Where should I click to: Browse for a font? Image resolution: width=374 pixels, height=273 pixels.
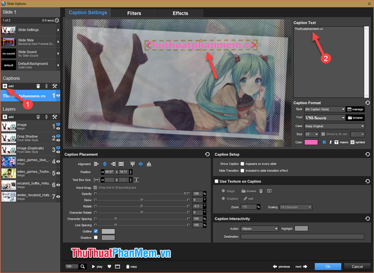[x=355, y=118]
